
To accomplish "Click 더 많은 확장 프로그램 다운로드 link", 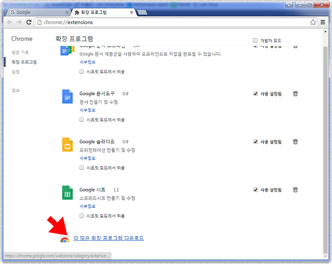I will pyautogui.click(x=109, y=238).
